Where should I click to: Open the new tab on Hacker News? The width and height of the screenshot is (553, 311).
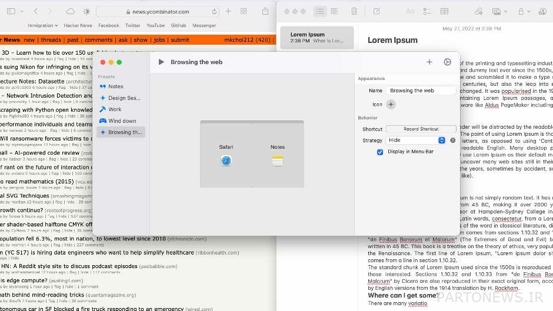click(x=29, y=40)
